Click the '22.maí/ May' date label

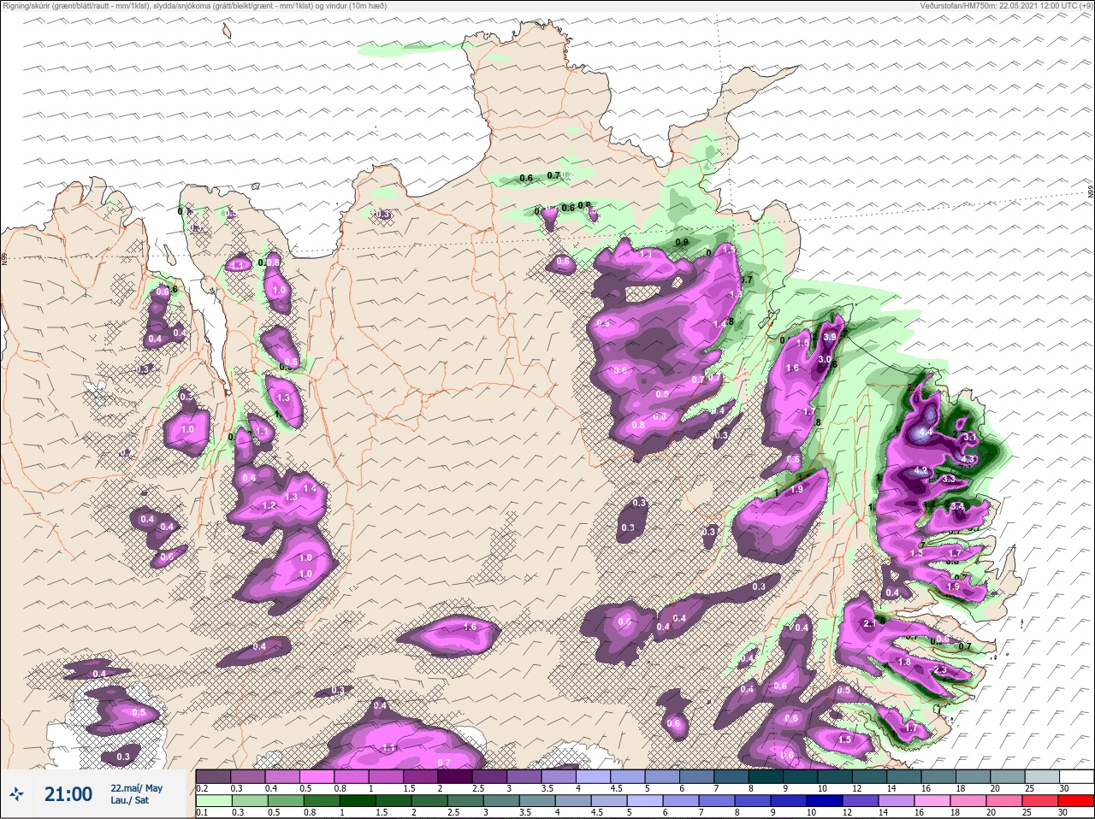point(136,788)
